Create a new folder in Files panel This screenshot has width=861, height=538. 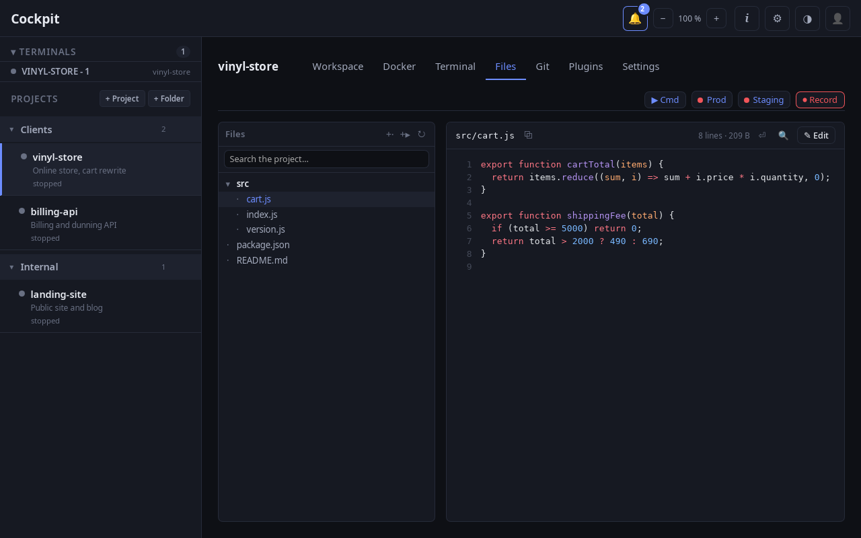405,134
